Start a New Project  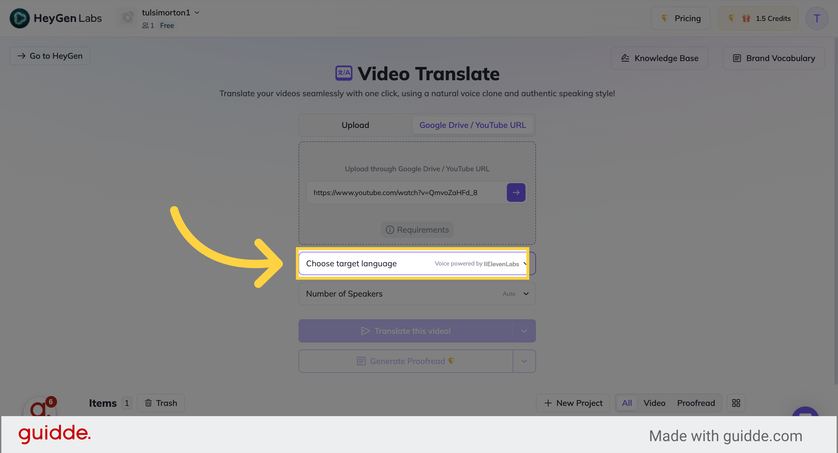(x=573, y=403)
